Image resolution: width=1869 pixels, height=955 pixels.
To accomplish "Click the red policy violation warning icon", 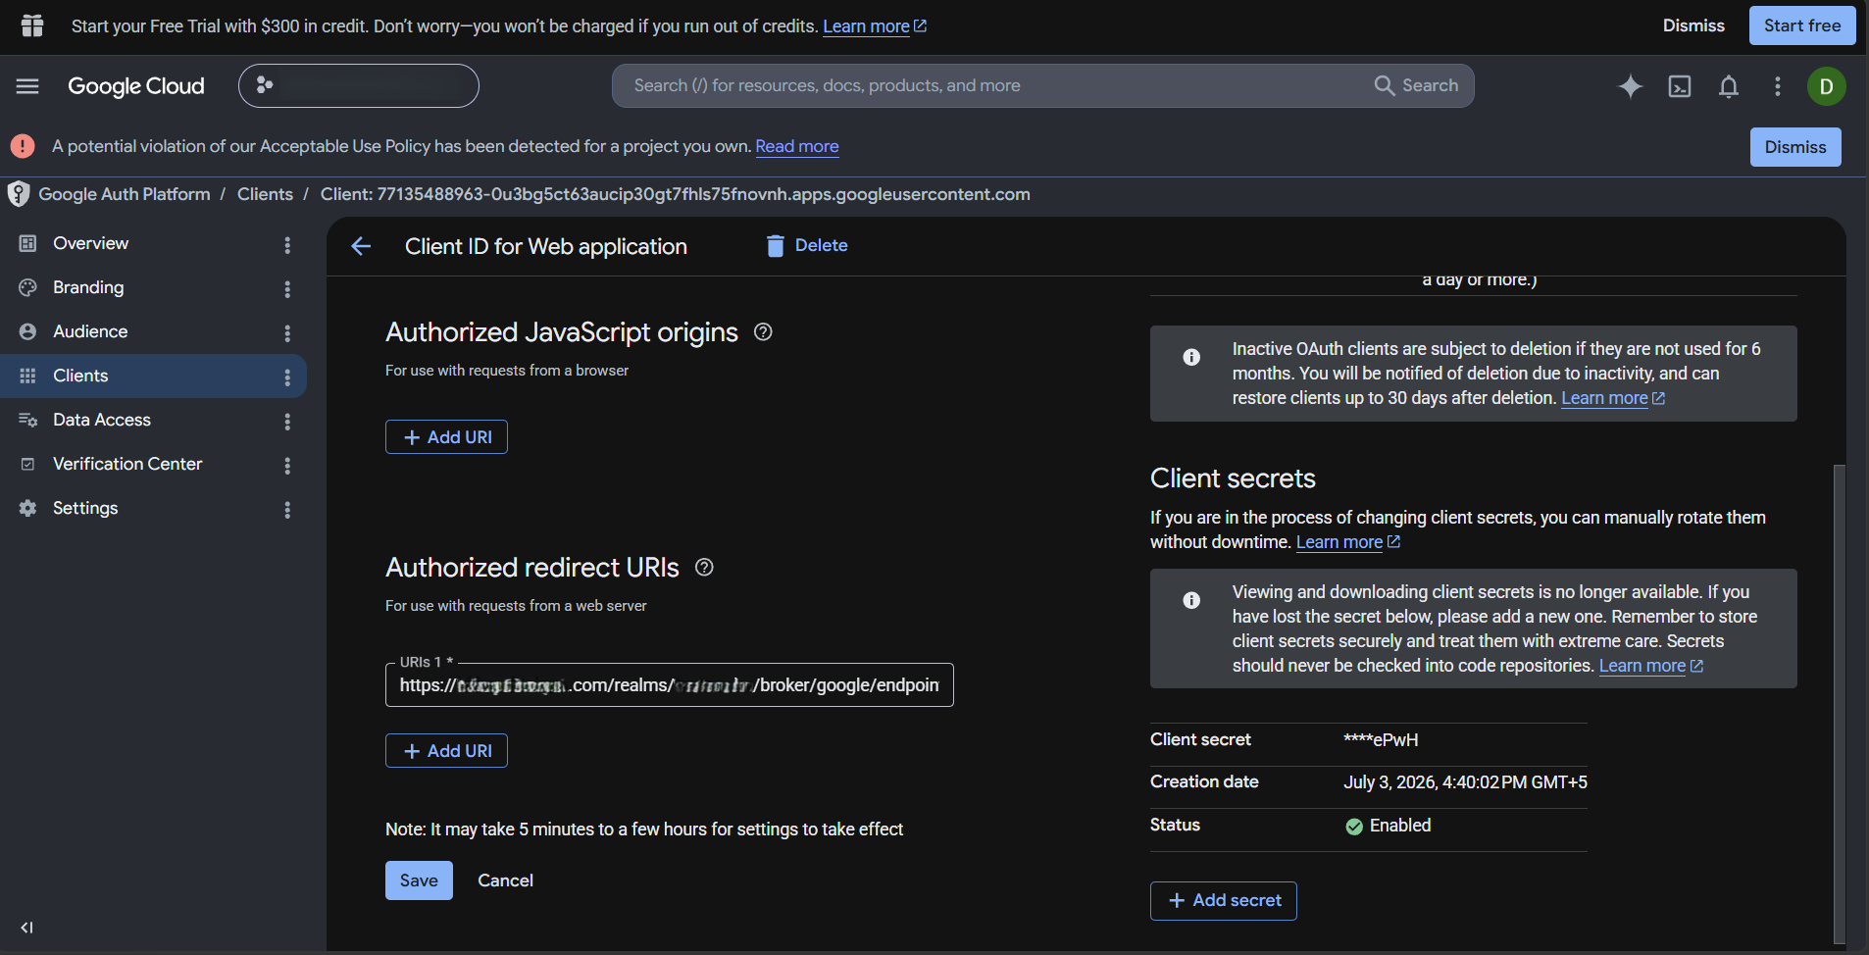I will 23,146.
